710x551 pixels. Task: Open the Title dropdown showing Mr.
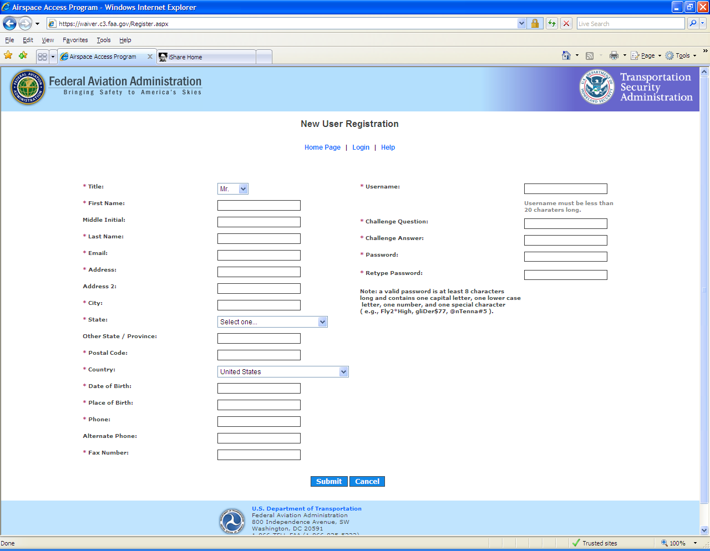233,189
